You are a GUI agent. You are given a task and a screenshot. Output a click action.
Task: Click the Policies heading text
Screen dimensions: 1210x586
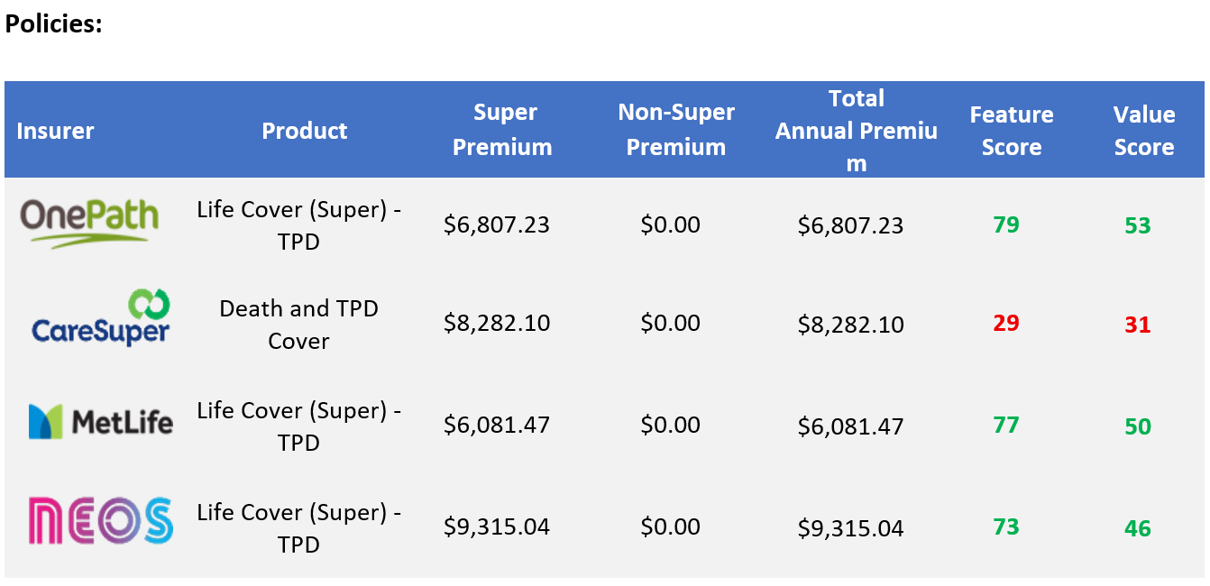[x=53, y=23]
